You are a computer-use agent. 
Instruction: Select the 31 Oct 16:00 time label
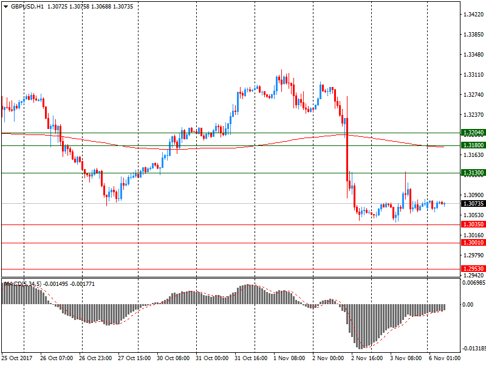251,358
